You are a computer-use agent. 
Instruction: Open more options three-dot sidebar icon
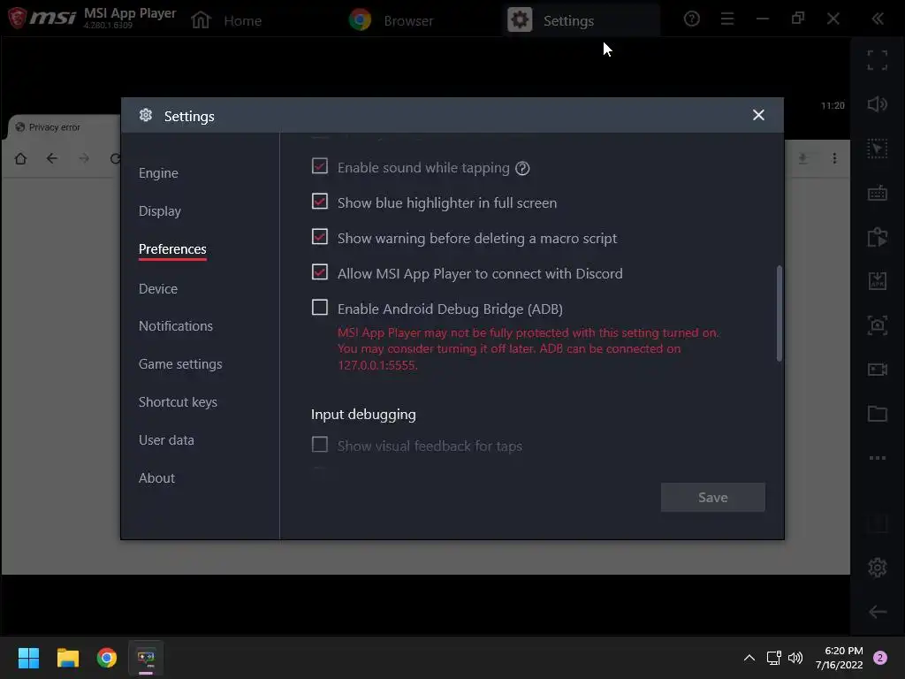(877, 458)
